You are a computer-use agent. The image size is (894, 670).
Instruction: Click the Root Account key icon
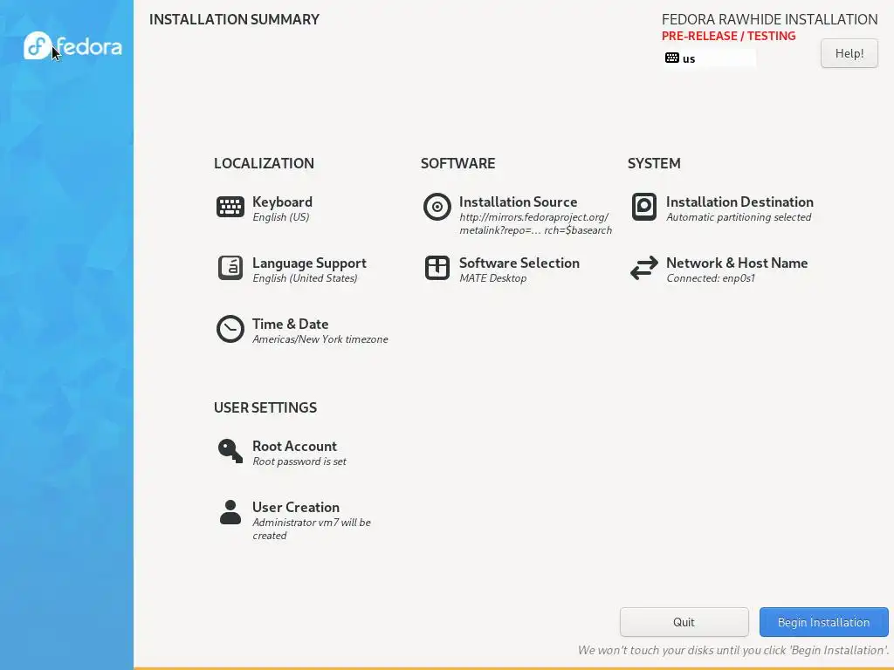click(x=230, y=451)
